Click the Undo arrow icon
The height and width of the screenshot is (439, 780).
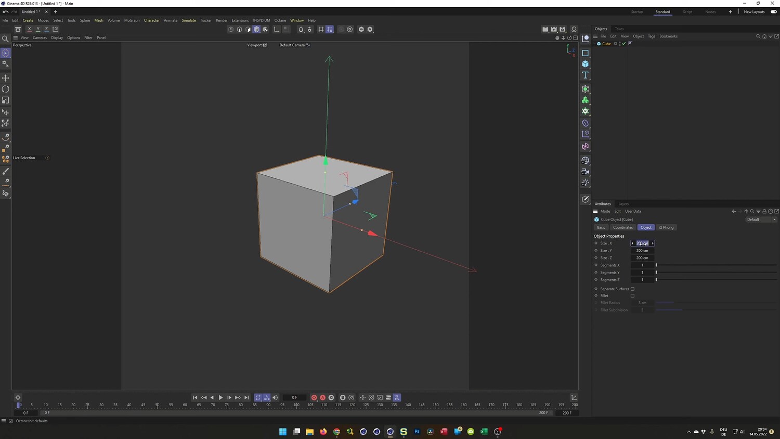[x=5, y=12]
